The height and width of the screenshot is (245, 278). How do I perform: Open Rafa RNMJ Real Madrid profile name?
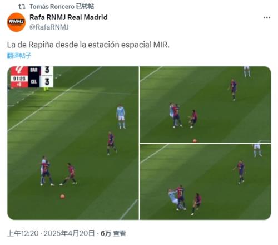point(68,17)
